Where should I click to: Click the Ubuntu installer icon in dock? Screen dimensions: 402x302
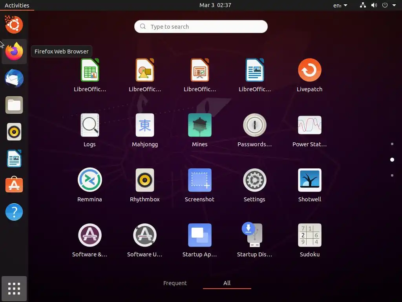[14, 25]
